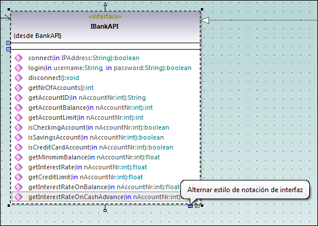Click the IBankAPI interface name
The height and width of the screenshot is (226, 318).
(104, 26)
